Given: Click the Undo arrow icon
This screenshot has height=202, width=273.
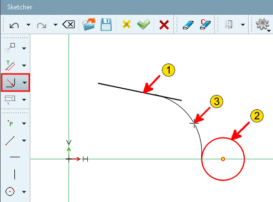Looking at the screenshot, I should [x=14, y=25].
